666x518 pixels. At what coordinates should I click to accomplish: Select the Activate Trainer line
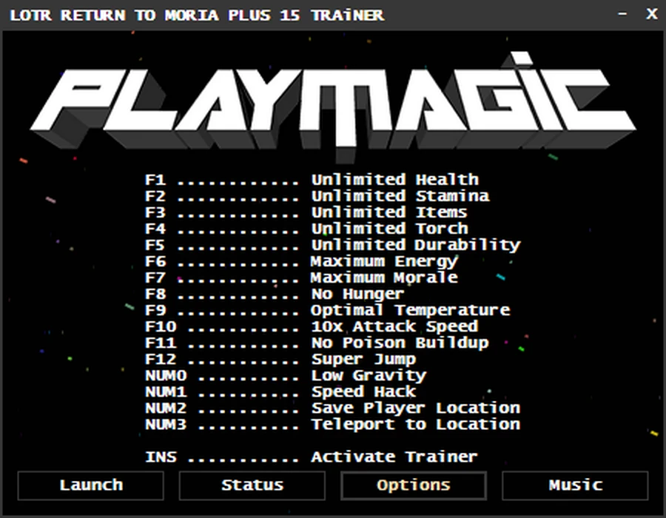coord(312,457)
